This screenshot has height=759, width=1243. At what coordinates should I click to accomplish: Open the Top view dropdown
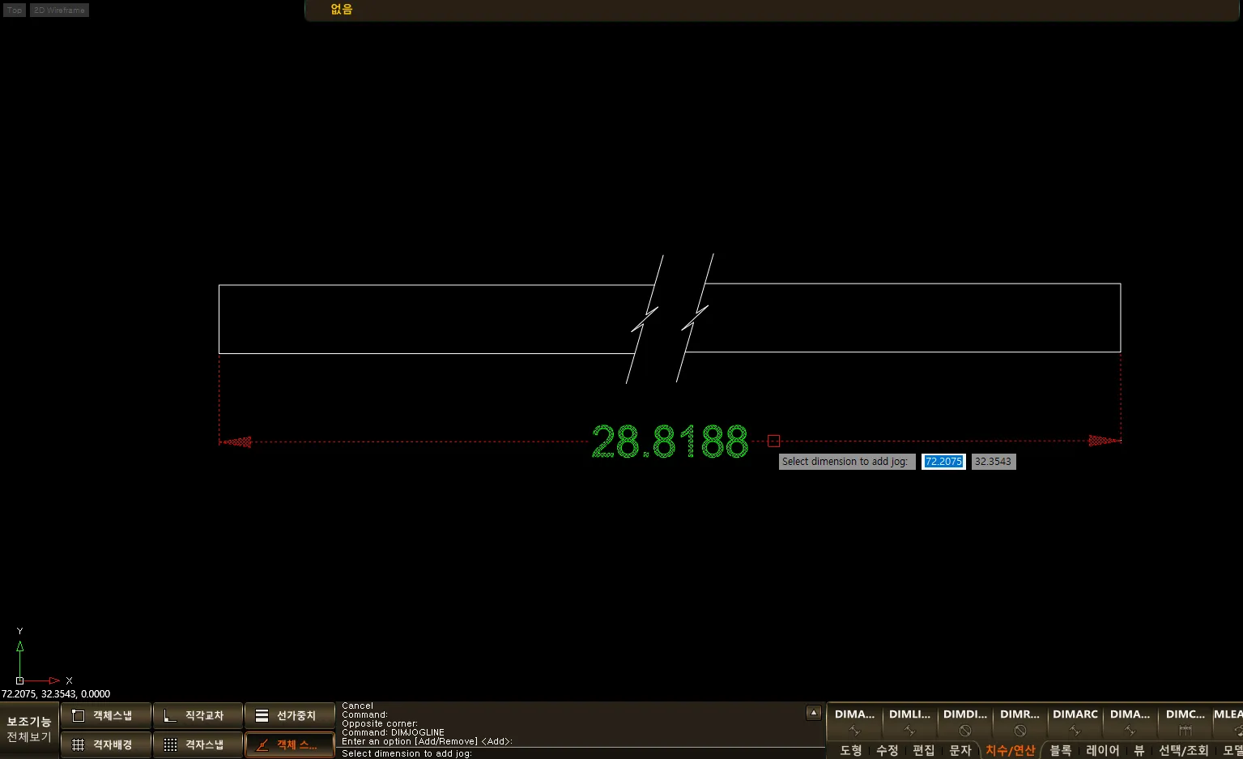tap(15, 11)
